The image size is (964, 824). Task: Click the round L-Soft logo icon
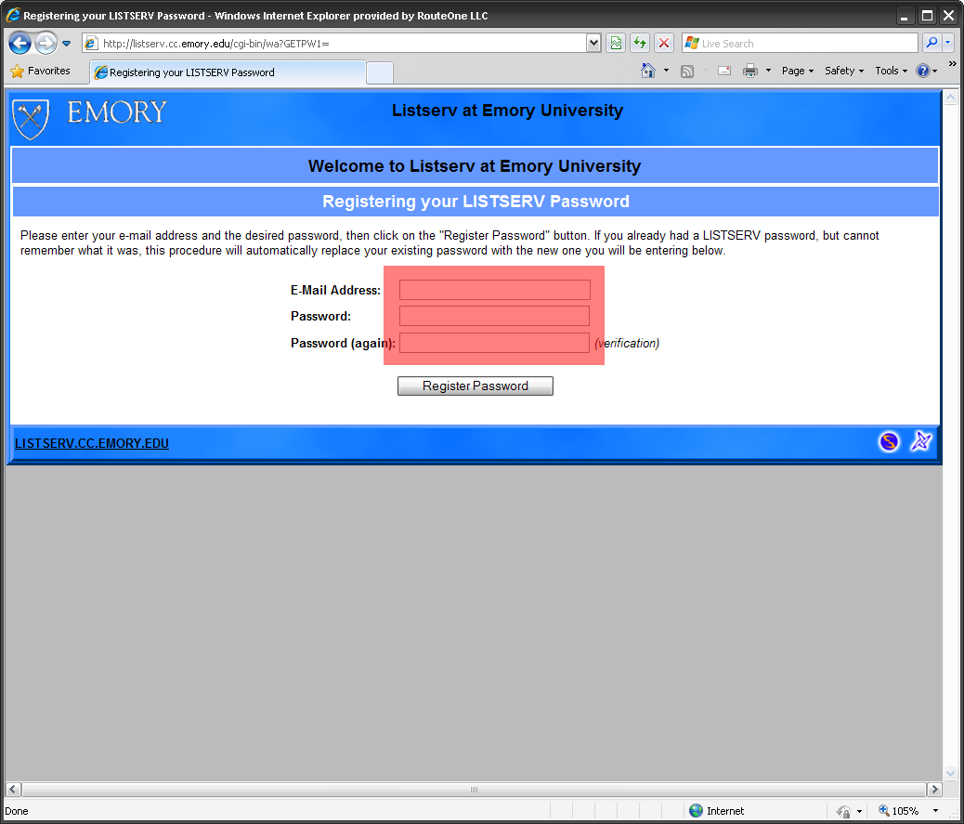point(889,441)
